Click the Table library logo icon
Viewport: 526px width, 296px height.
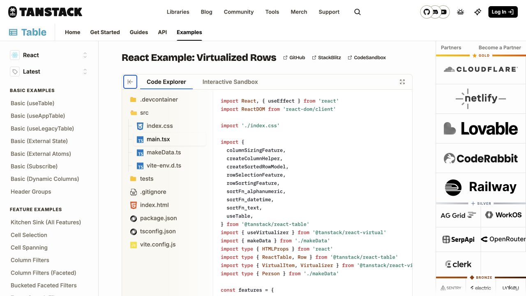tap(13, 32)
